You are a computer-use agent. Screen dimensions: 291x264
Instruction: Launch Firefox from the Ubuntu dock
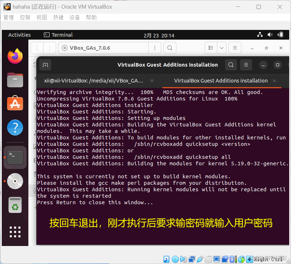click(x=15, y=56)
